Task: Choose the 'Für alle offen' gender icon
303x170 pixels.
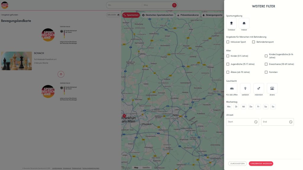Action: click(232, 88)
